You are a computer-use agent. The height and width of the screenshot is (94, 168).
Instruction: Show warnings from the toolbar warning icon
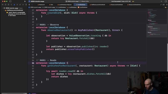point(133,1)
